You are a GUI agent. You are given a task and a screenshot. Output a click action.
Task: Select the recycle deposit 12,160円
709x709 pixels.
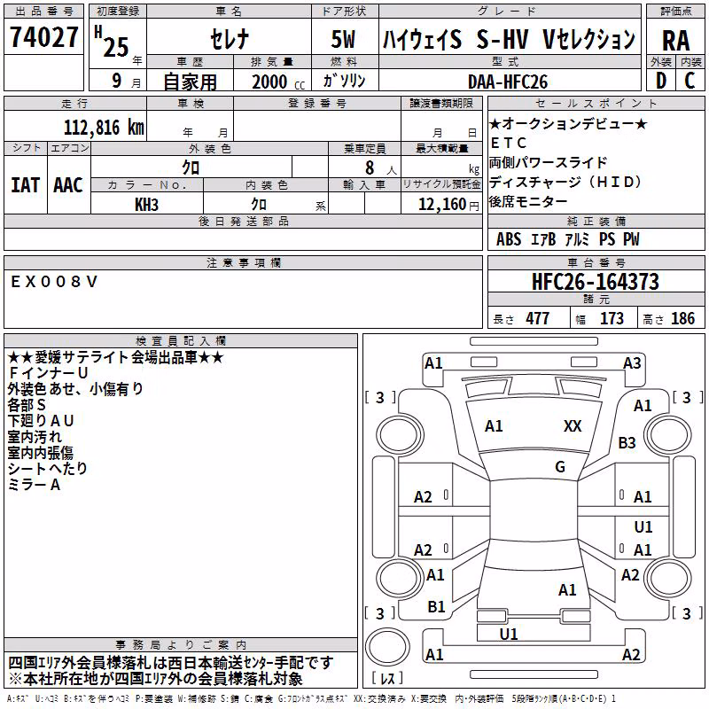point(448,205)
